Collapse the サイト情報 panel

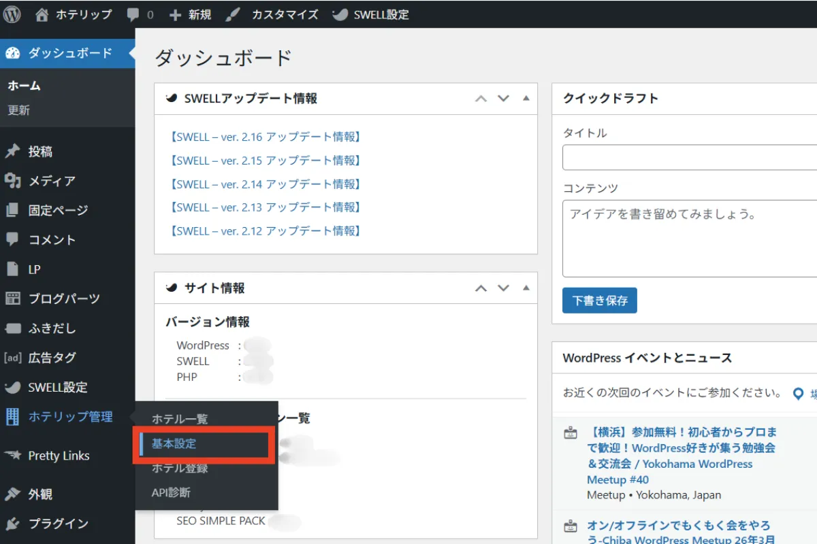[x=526, y=288]
